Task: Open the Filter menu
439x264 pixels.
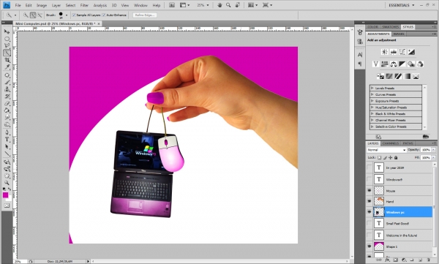Action: [84, 5]
